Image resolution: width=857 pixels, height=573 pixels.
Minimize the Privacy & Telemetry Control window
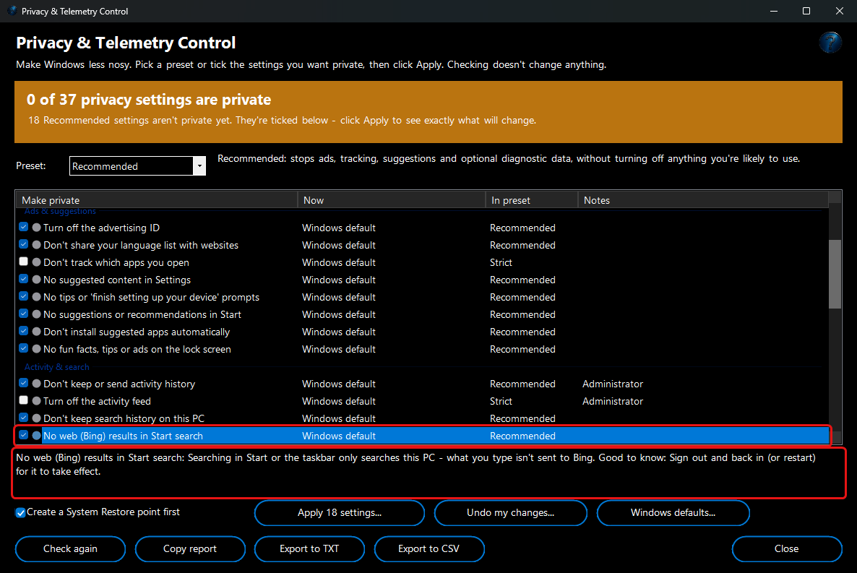click(x=773, y=11)
